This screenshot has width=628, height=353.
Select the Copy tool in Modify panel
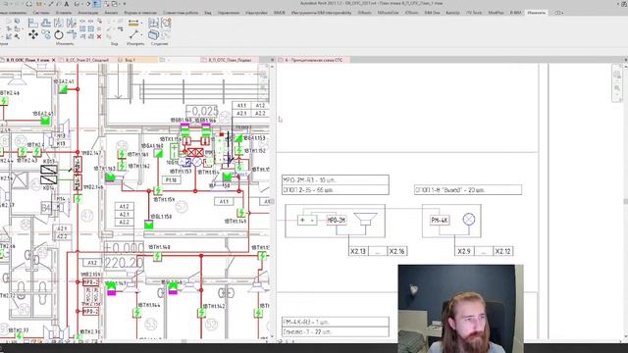pos(46,35)
